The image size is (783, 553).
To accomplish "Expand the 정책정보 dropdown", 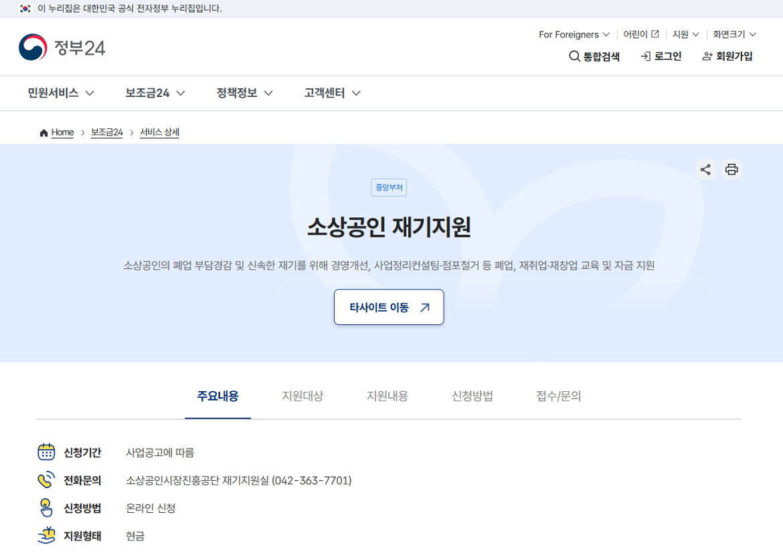I will click(x=244, y=93).
